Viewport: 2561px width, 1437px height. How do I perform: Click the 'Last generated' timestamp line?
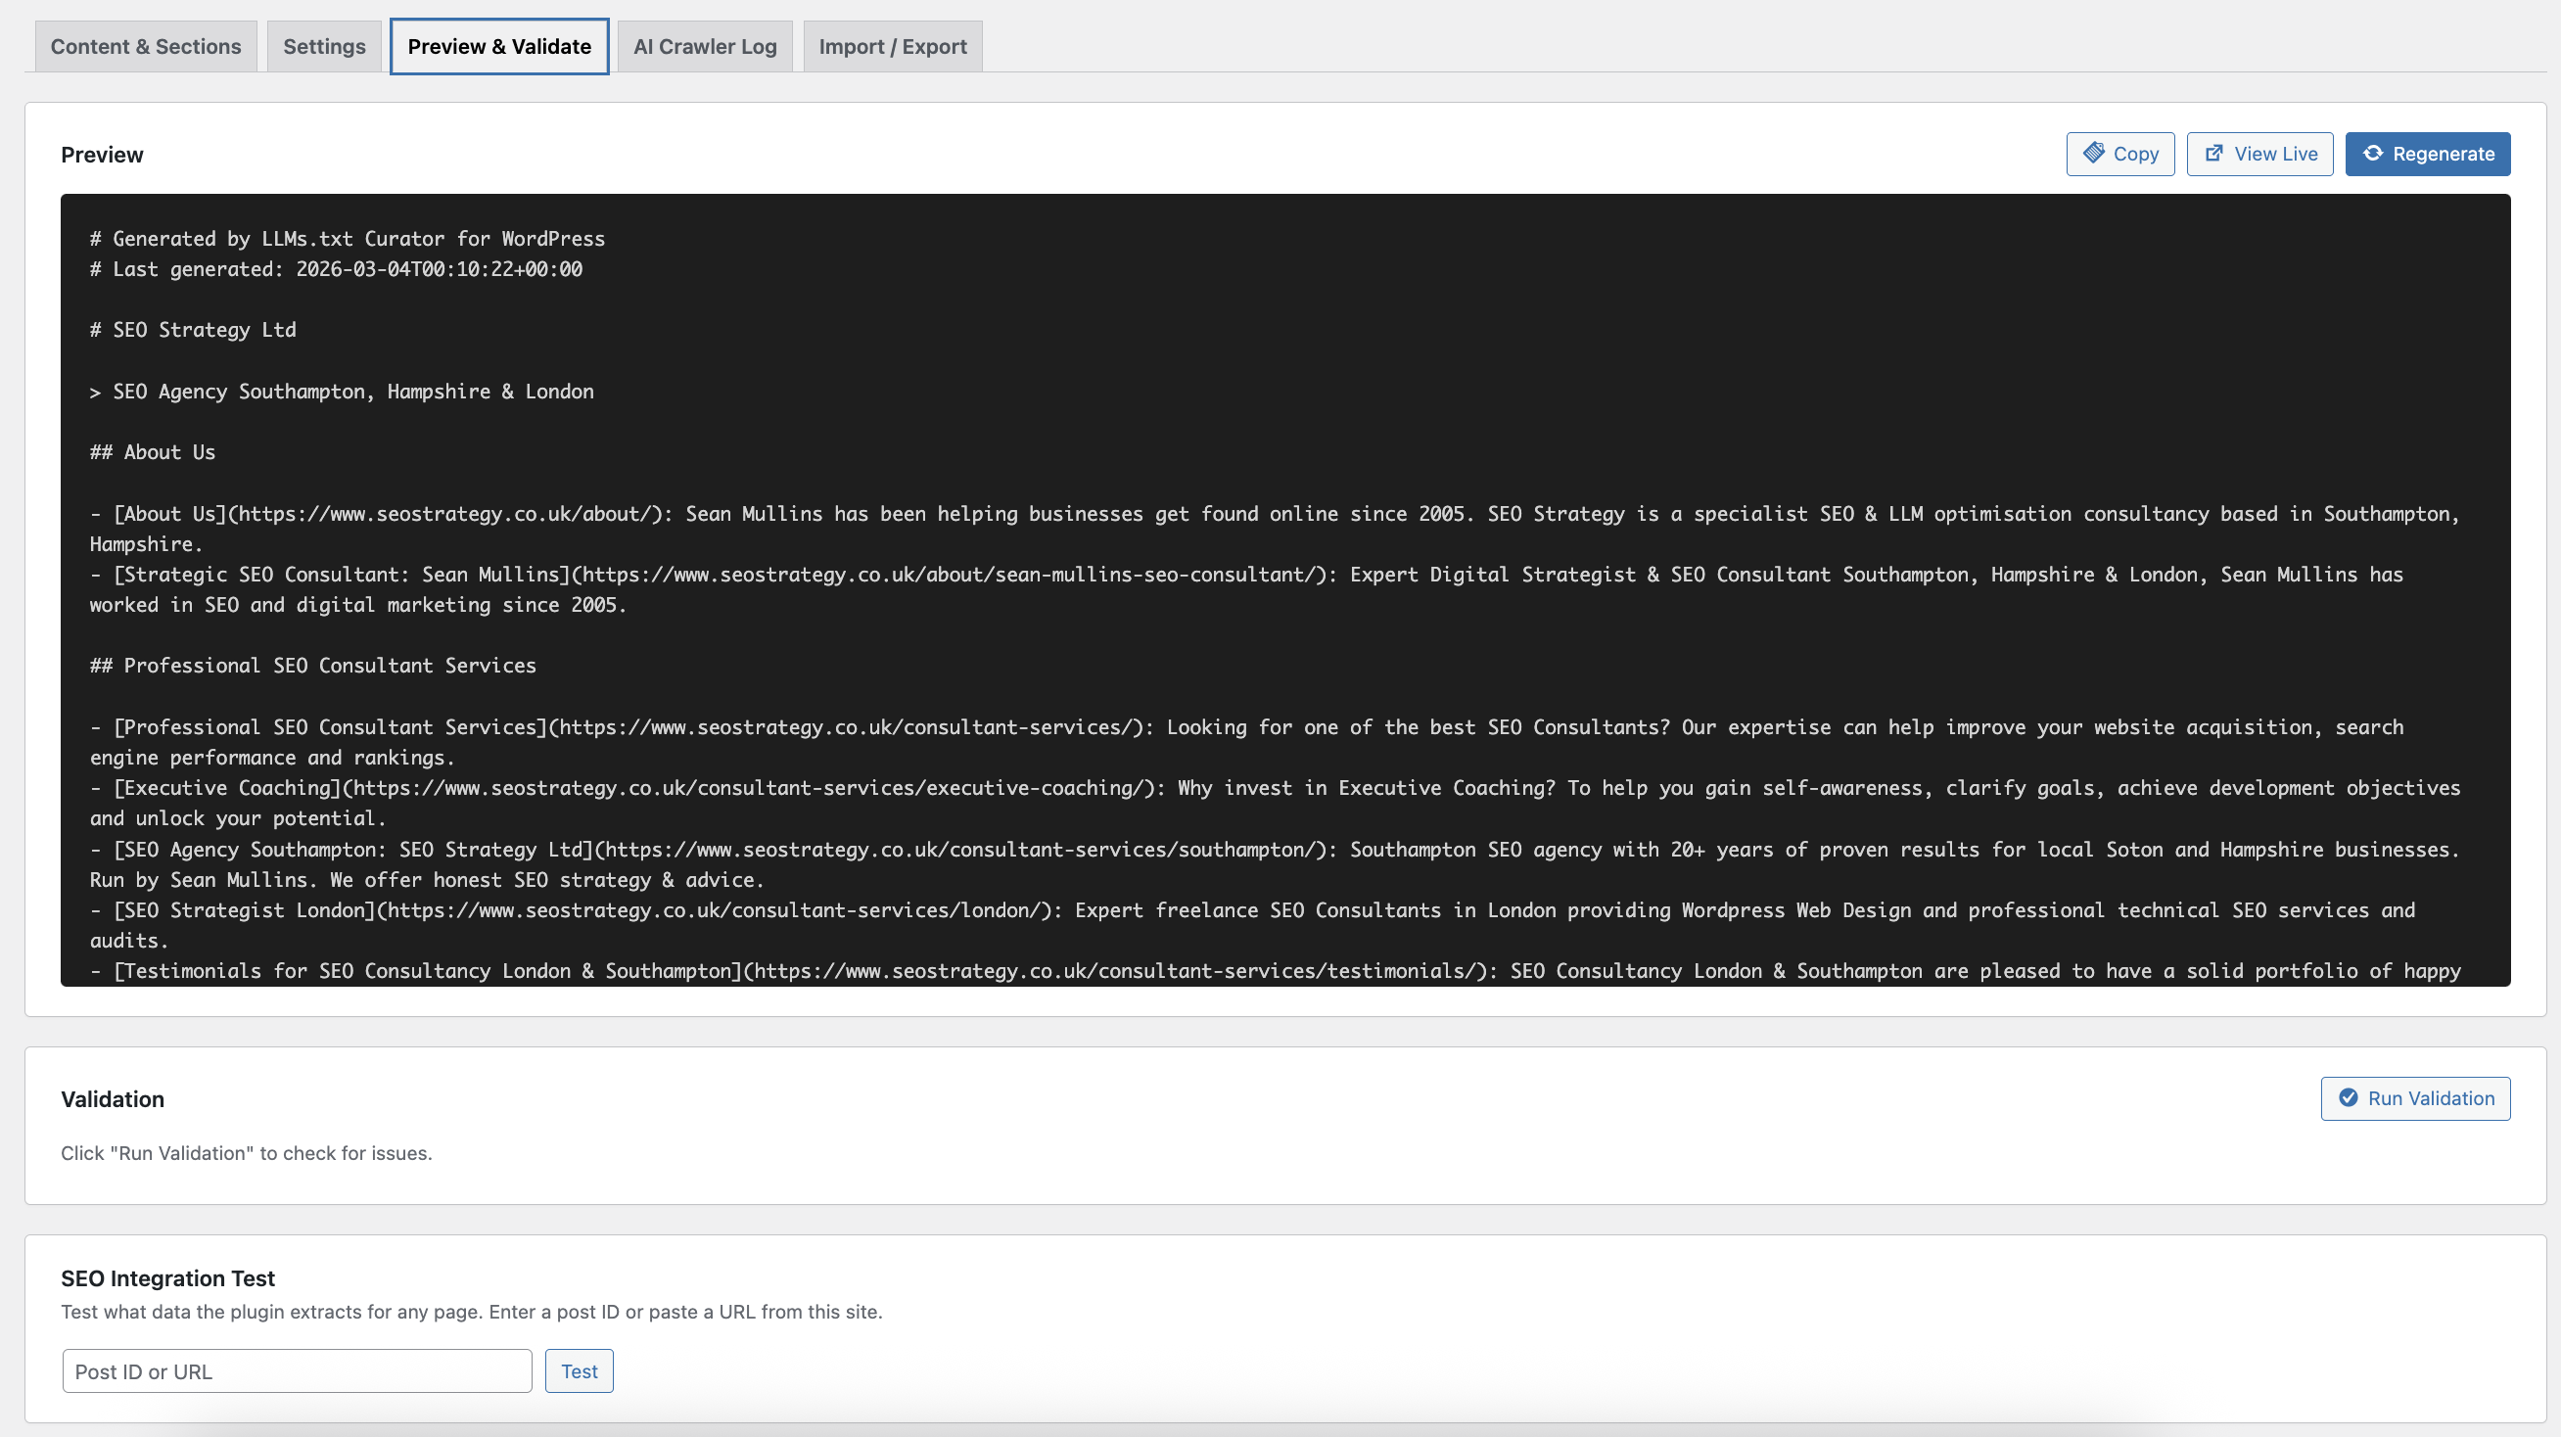(336, 269)
